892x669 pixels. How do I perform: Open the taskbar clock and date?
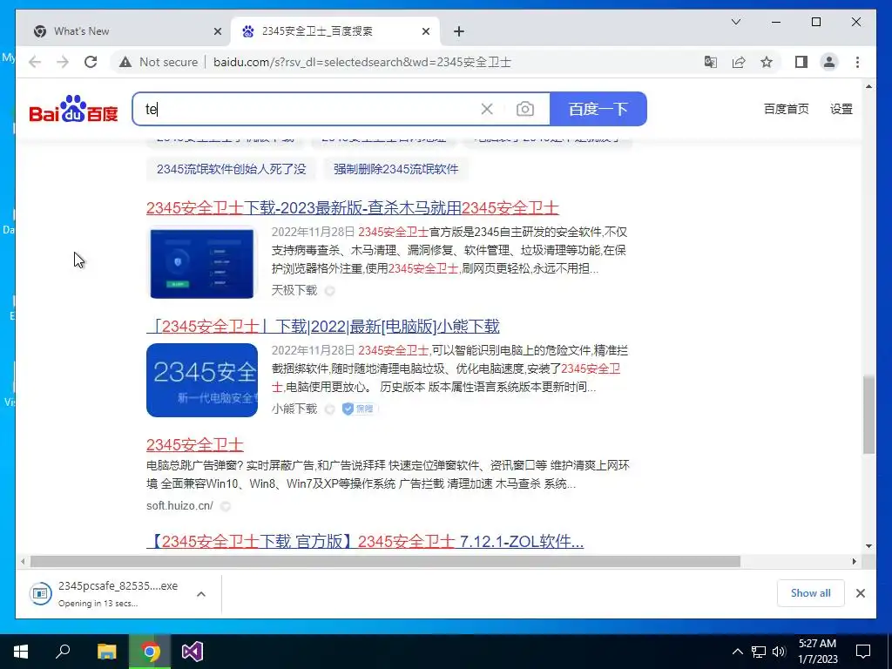[x=817, y=652]
